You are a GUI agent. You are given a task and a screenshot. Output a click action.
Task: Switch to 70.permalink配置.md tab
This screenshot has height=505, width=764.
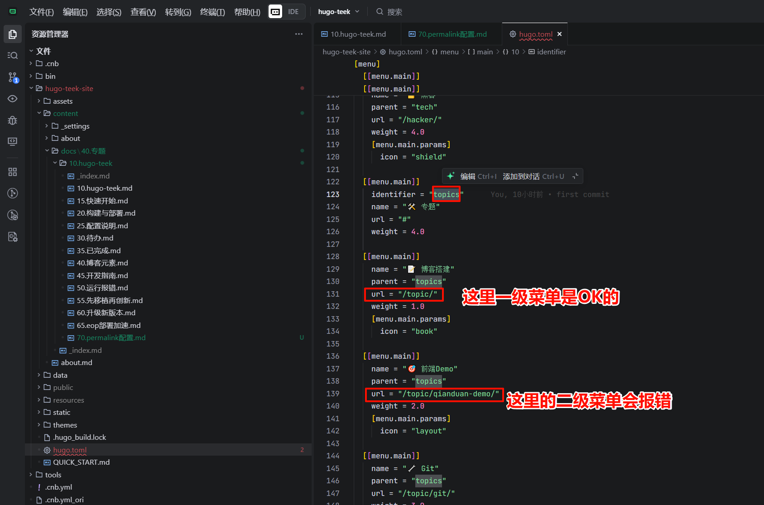tap(452, 34)
